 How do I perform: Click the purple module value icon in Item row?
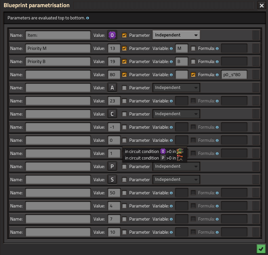[x=112, y=35]
